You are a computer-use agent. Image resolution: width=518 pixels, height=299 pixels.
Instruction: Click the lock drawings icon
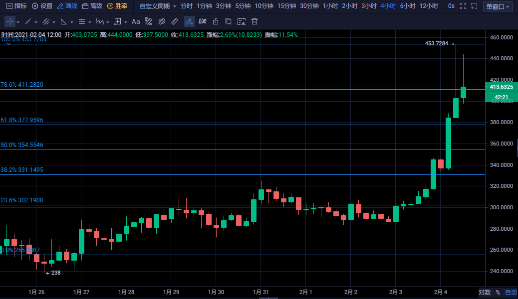point(216,22)
